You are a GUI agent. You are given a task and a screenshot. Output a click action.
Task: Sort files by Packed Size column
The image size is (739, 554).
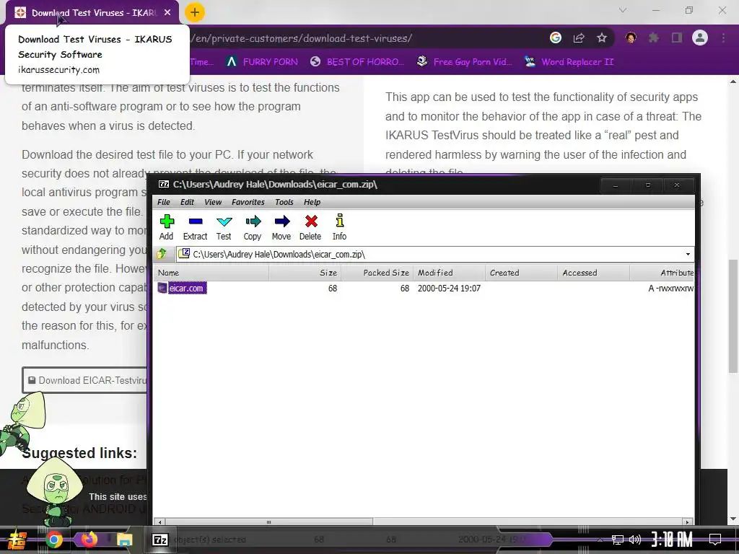pos(377,273)
